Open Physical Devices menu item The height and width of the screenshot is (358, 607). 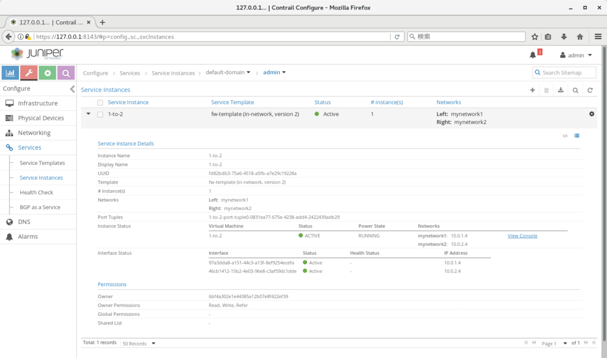[39, 118]
